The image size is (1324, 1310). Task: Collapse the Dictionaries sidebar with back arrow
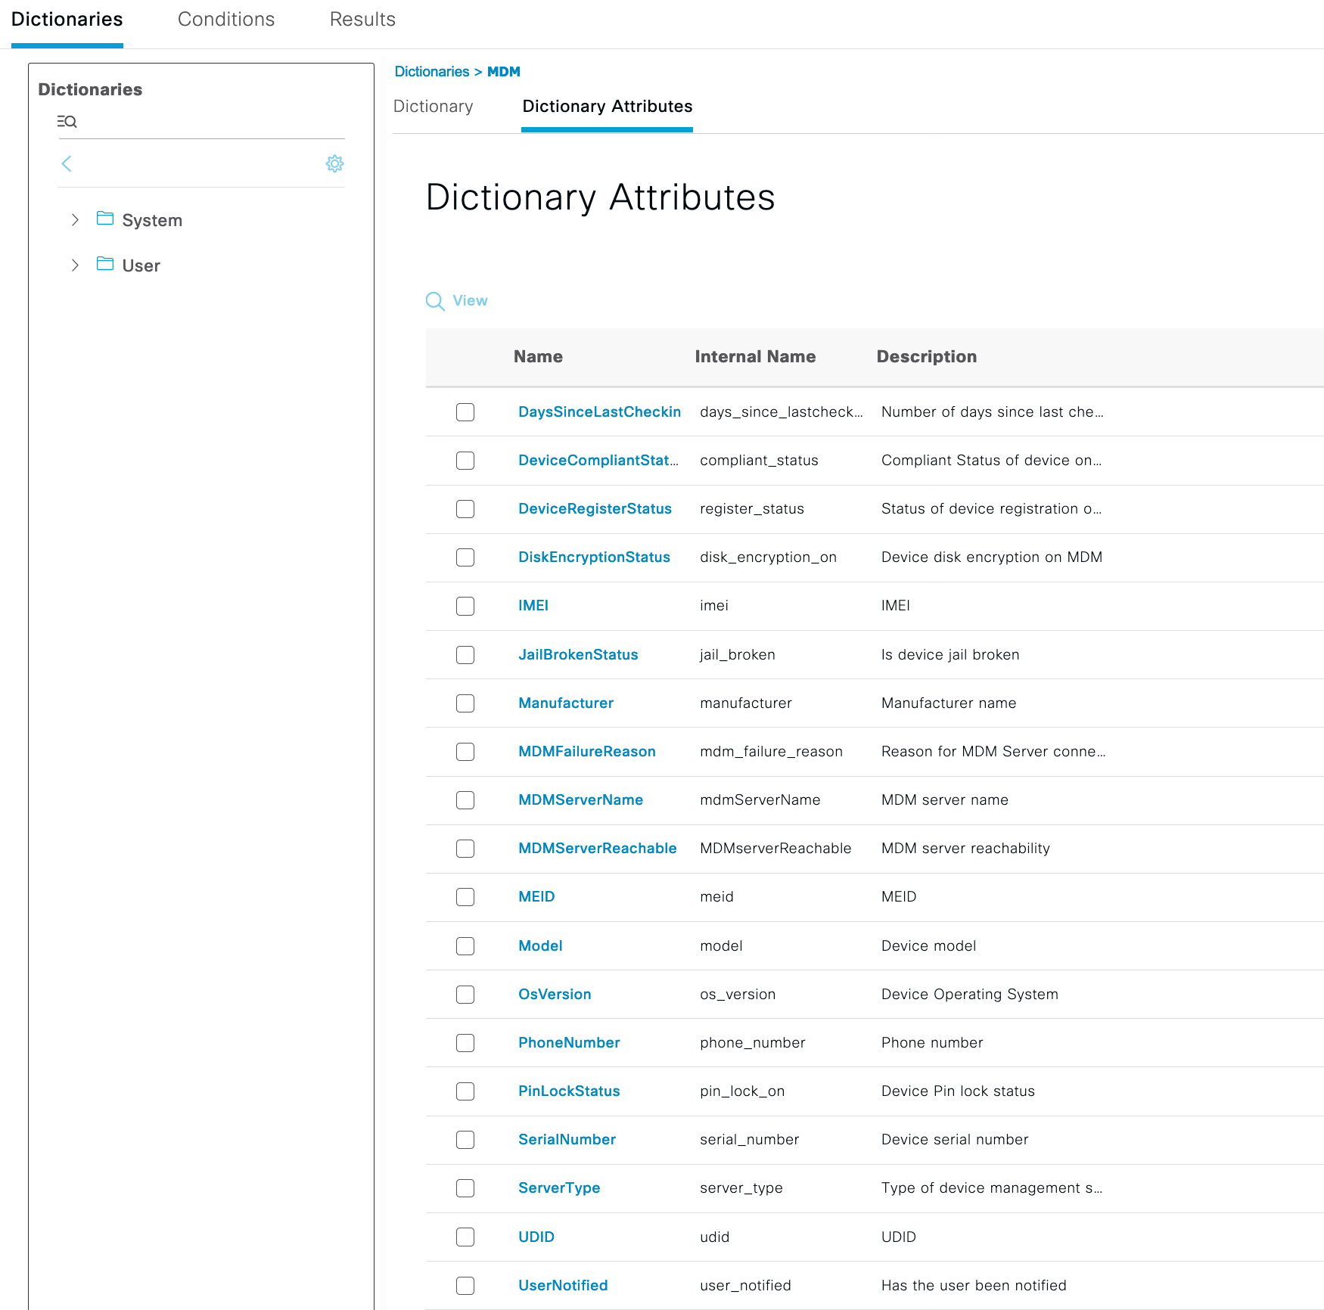pyautogui.click(x=67, y=163)
